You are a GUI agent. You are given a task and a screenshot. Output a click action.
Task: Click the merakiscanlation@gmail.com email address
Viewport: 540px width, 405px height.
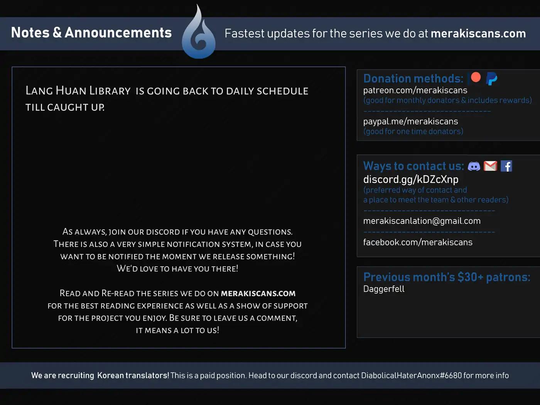[x=422, y=221]
